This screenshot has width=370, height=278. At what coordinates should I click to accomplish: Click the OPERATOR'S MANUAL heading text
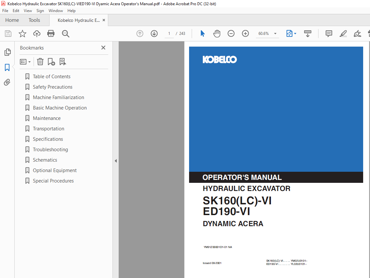click(x=242, y=178)
